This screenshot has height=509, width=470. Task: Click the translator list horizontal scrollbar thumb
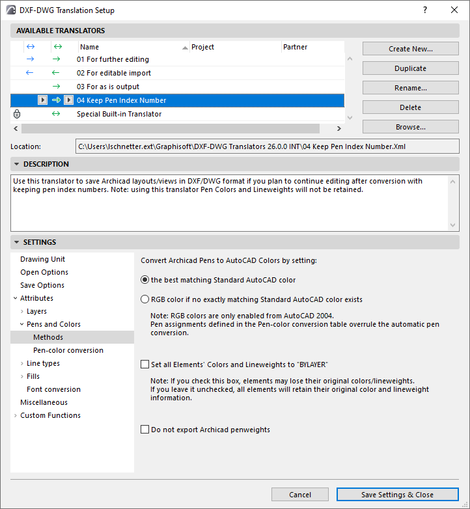point(171,128)
